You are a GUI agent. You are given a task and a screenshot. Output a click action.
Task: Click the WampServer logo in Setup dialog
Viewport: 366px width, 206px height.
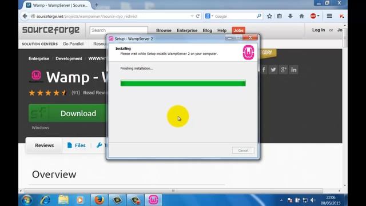(248, 52)
